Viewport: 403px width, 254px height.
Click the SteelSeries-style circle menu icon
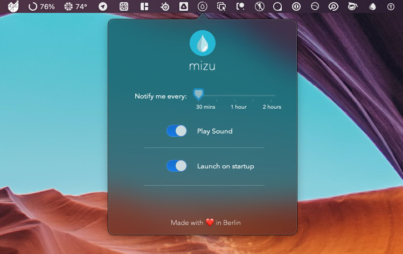click(x=165, y=6)
